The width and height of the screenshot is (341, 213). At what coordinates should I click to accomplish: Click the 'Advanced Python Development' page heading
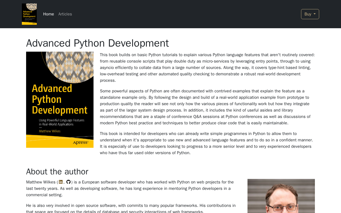(98, 43)
